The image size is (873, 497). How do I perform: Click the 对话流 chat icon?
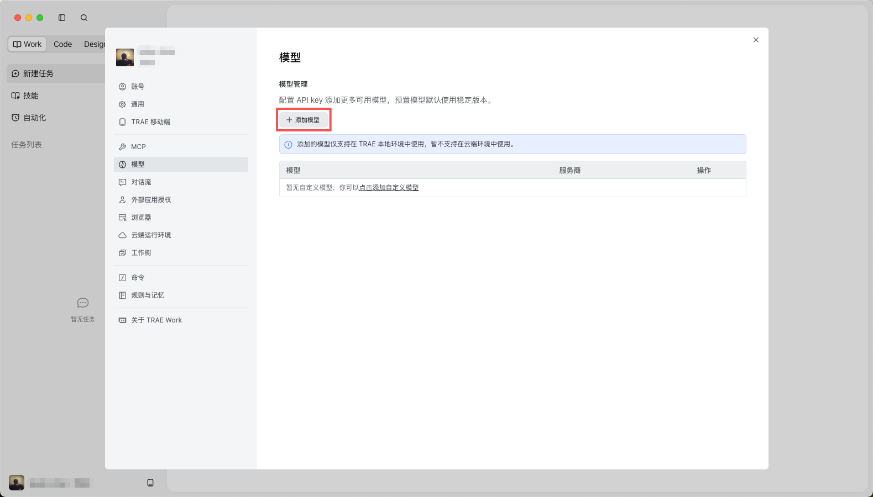123,182
